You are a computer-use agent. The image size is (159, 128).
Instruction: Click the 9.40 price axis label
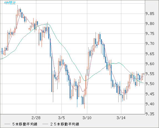(x=150, y=104)
